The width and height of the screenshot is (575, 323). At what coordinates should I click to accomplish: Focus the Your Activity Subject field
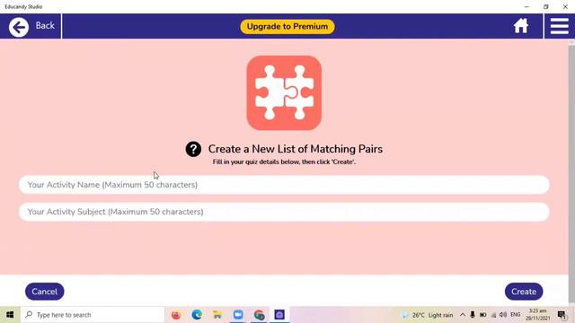tap(284, 212)
